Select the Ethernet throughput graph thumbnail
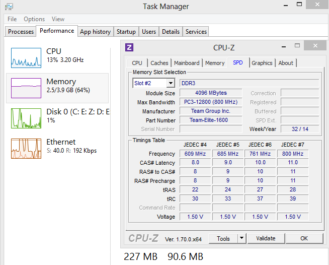Image resolution: width=329 pixels, height=265 pixels. coord(26,149)
